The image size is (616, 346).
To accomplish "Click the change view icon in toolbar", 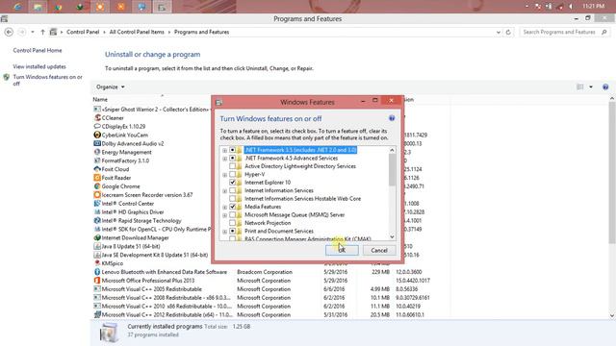I will (x=580, y=87).
